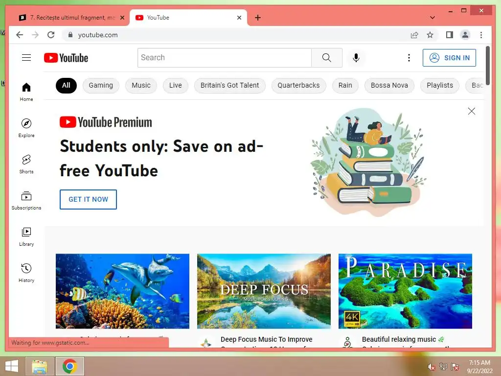This screenshot has width=501, height=376.
Task: Go to Home in the sidebar
Action: click(x=26, y=92)
